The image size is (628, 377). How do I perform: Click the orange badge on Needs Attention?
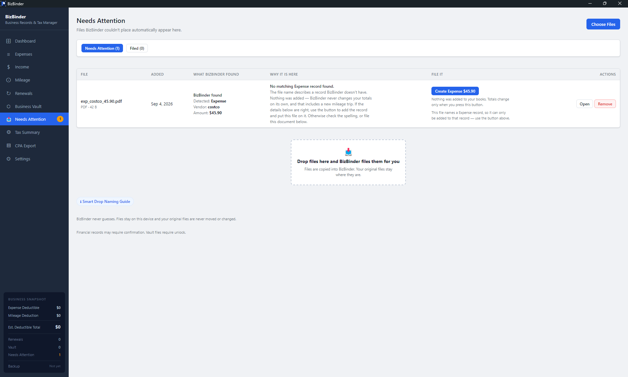60,119
